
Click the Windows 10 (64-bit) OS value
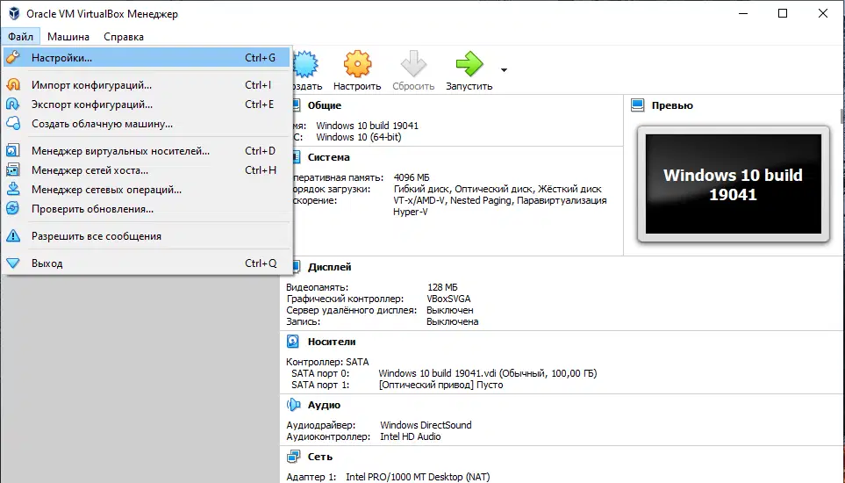358,137
